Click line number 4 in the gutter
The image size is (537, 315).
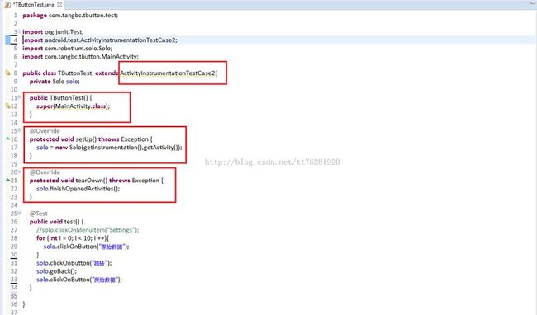coord(15,40)
